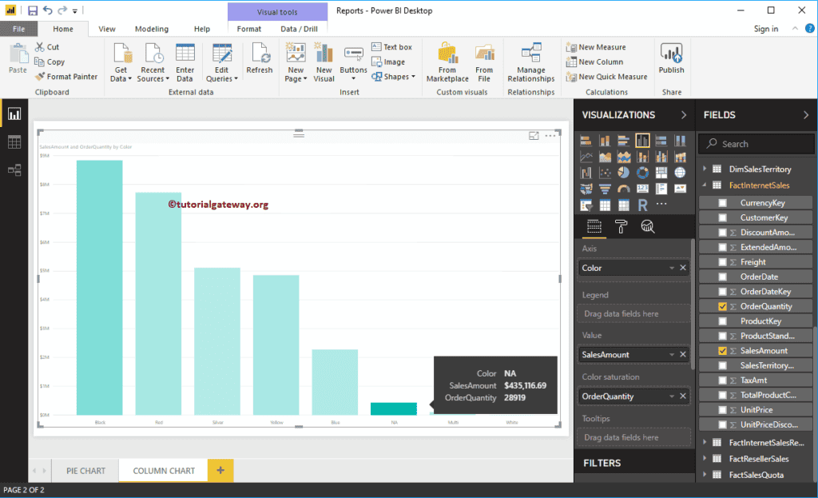818x498 pixels.
Task: Open OrderQuantity color saturation dropdown
Action: (x=671, y=396)
